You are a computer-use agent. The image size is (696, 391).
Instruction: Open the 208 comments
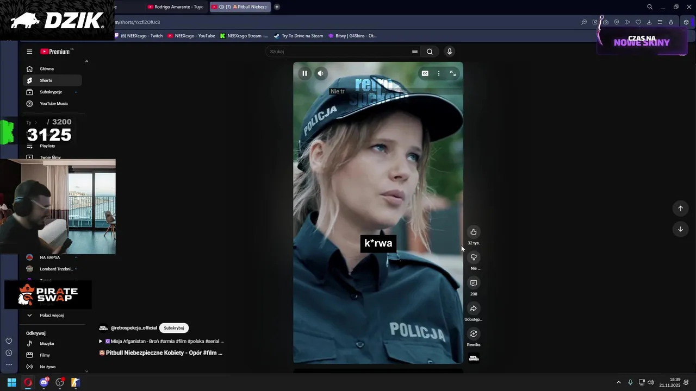(474, 283)
